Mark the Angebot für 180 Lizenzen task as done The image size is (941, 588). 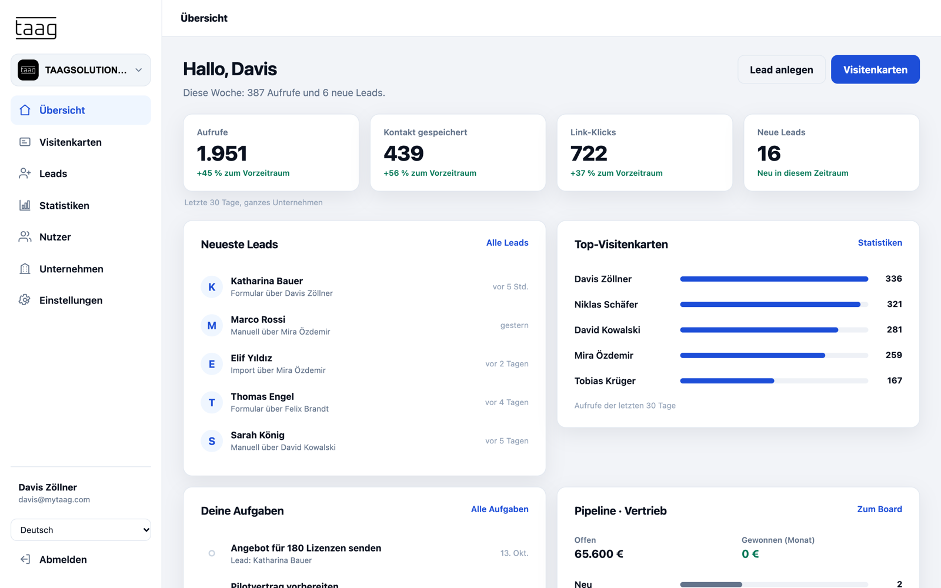tap(212, 553)
